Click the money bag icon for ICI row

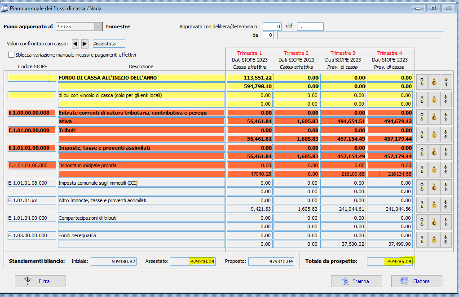click(x=434, y=186)
